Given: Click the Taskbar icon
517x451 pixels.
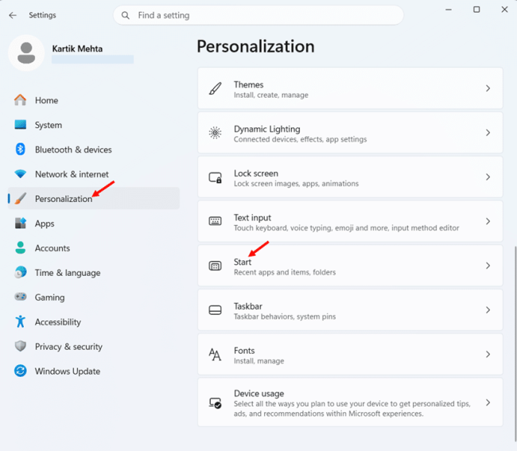Looking at the screenshot, I should [215, 310].
